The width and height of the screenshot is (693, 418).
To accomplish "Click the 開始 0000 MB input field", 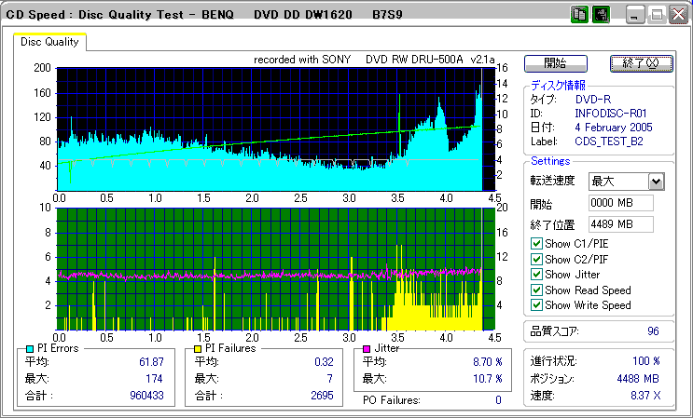I will click(x=620, y=203).
